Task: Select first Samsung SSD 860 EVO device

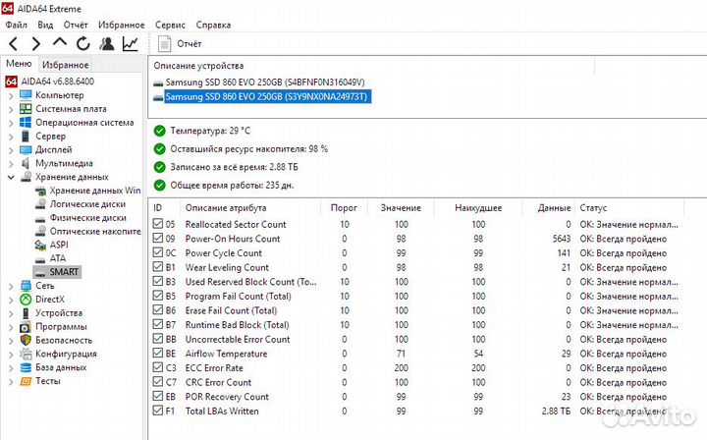Action: pyautogui.click(x=264, y=82)
